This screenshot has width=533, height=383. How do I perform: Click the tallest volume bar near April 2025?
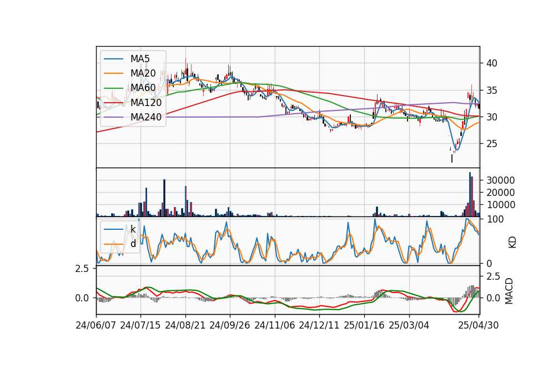(470, 194)
